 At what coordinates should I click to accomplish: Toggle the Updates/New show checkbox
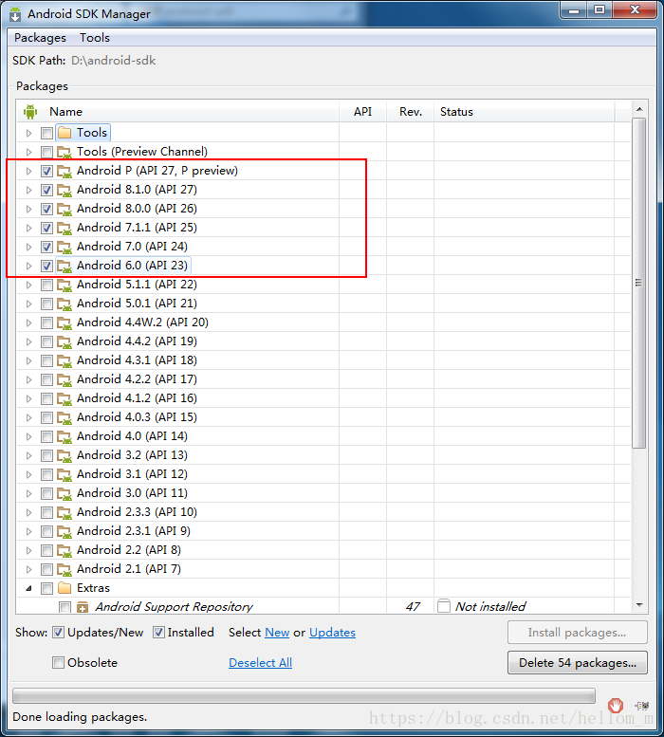58,633
